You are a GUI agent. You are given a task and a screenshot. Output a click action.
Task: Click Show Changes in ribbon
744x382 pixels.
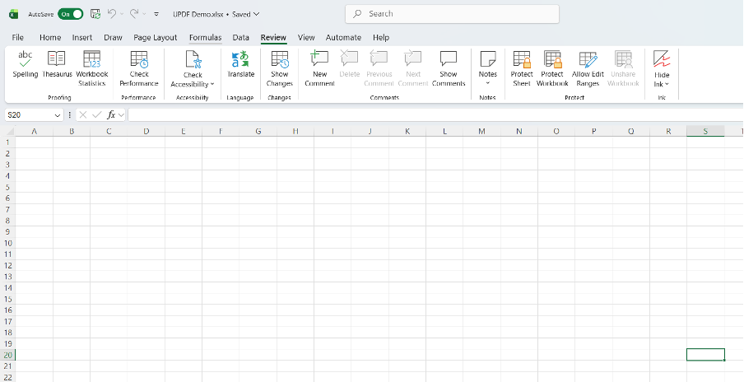[x=280, y=65]
